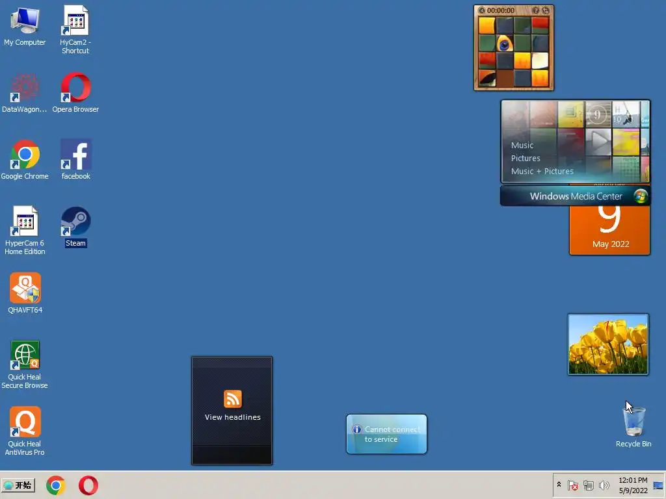Click the white puzzle tile
The image size is (666, 499).
tap(540, 60)
